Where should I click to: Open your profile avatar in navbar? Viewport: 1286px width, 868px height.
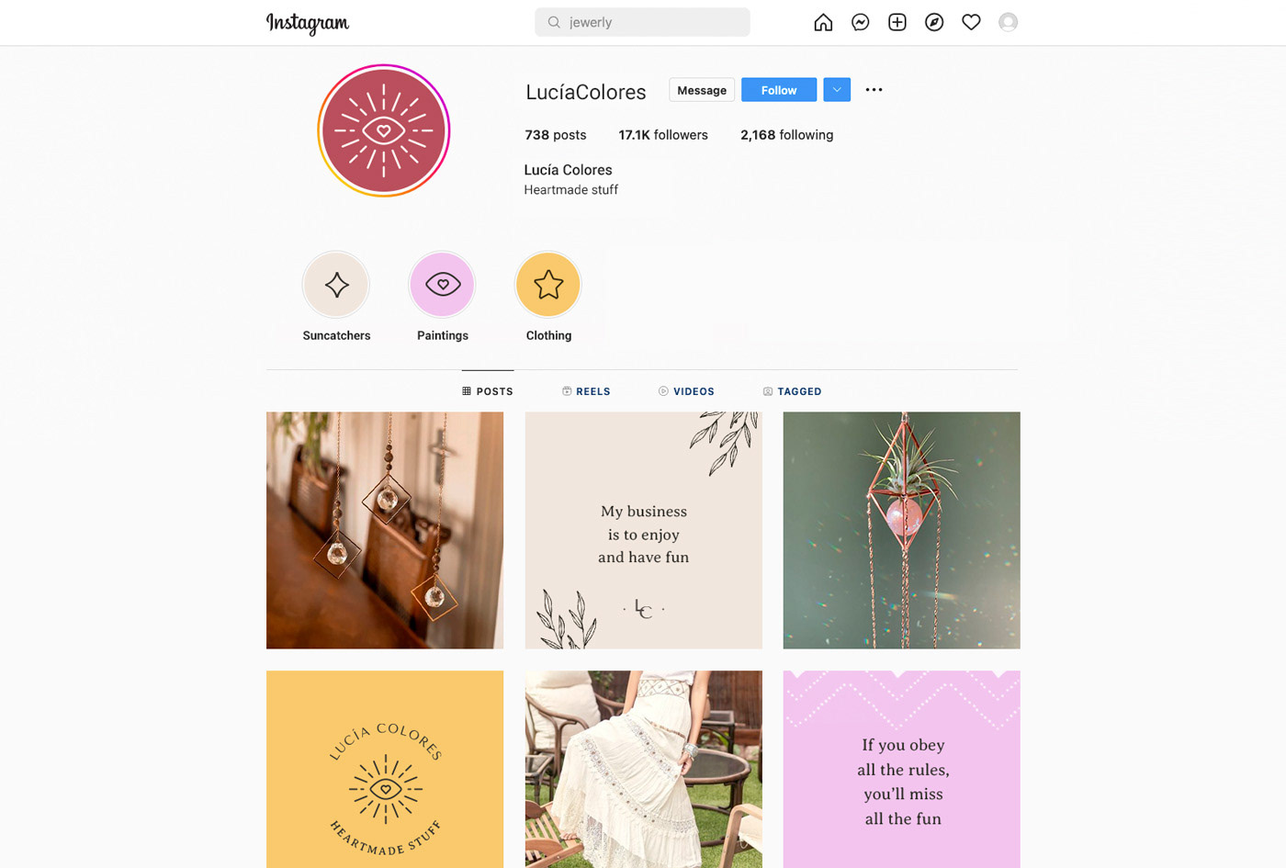1008,22
